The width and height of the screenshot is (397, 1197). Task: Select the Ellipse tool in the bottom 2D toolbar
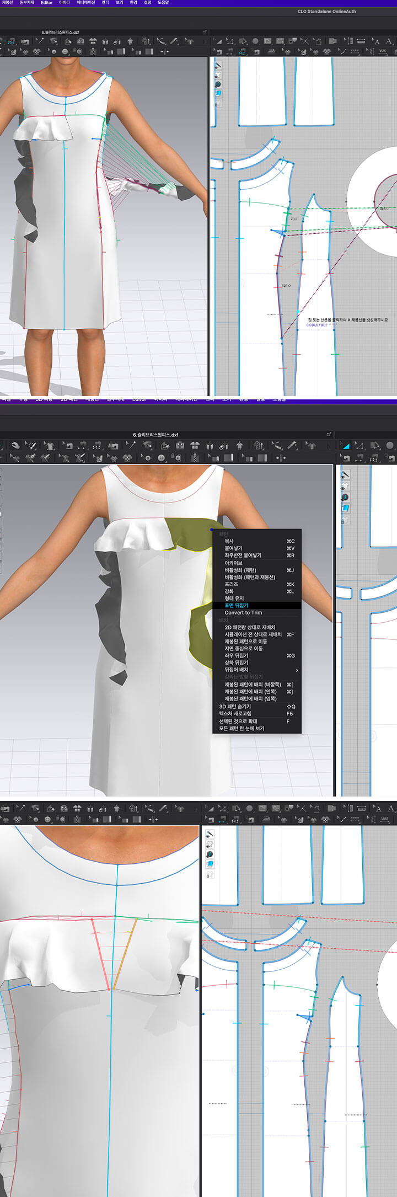[249, 809]
